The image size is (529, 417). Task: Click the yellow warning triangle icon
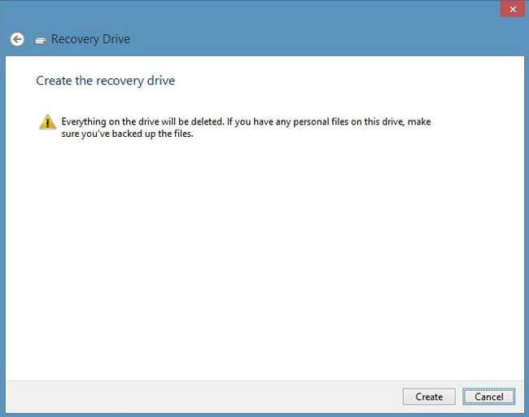tap(47, 122)
